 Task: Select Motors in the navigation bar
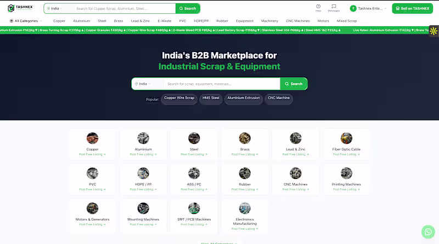pos(323,21)
